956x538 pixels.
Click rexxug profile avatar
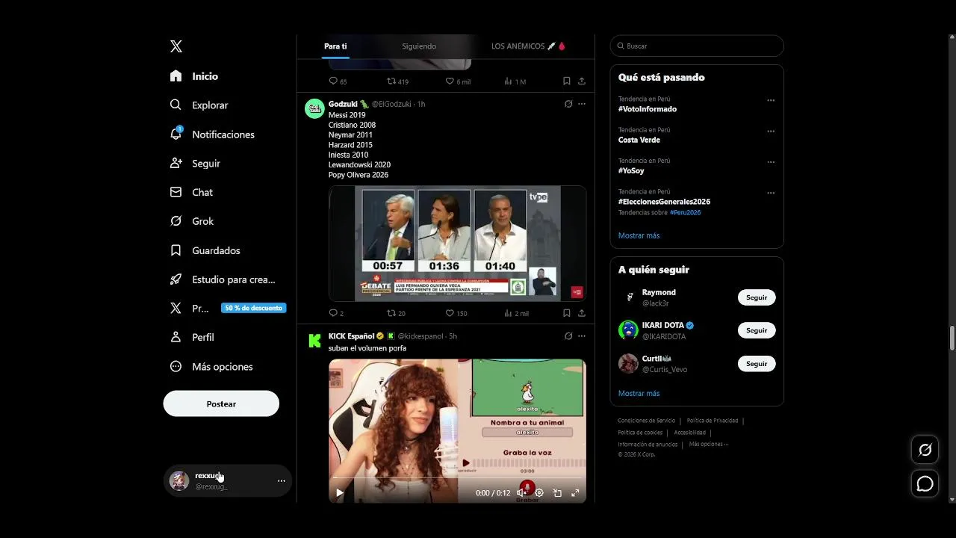pyautogui.click(x=179, y=480)
